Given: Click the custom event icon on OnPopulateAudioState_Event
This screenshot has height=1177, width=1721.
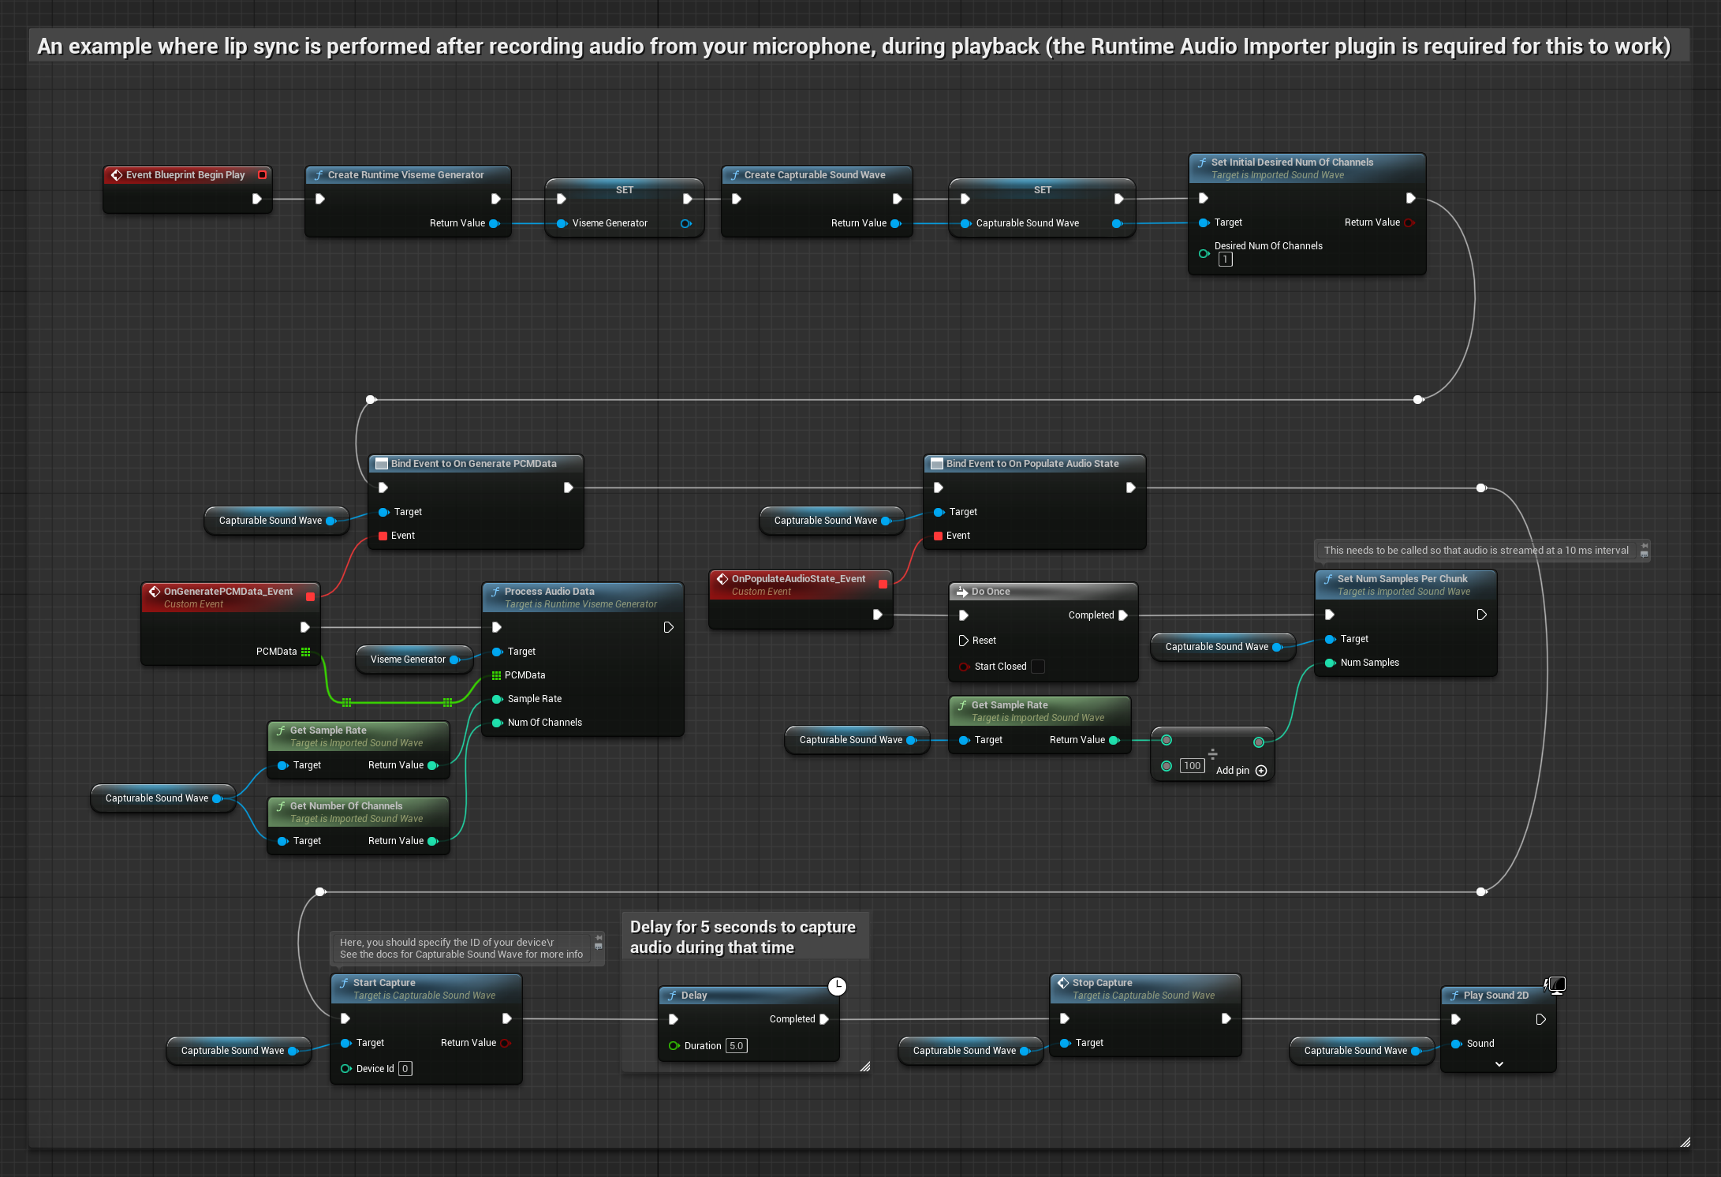Looking at the screenshot, I should [x=722, y=578].
